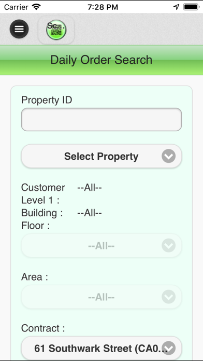Screen dimensions: 203x361
Task: Tap the Customer Level 1 --All-- value
Action: [90, 188]
